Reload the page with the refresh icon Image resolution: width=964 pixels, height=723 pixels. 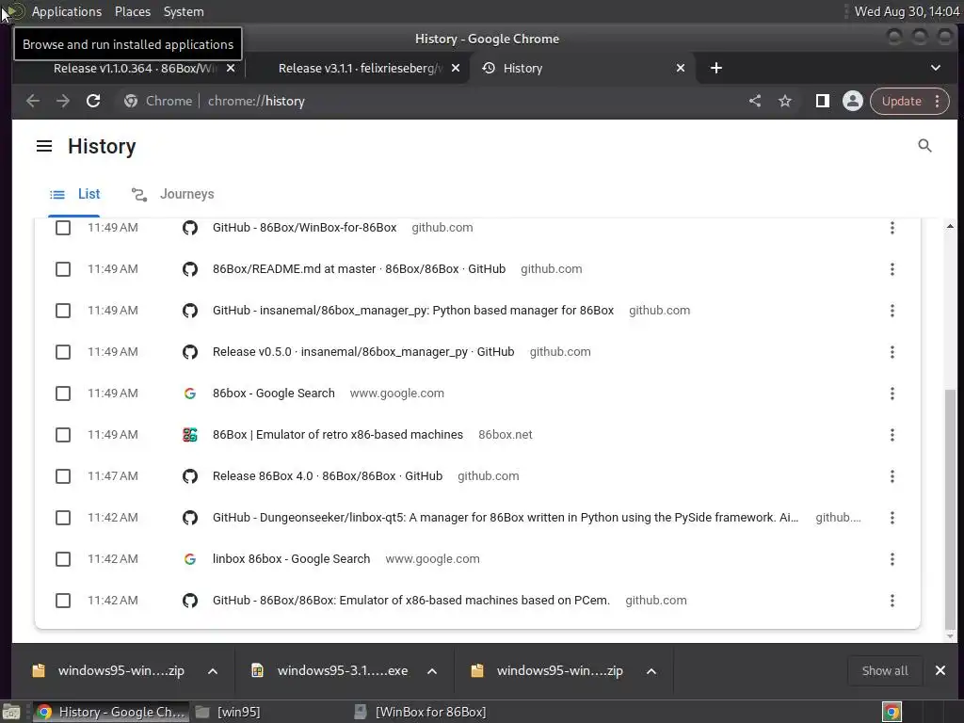pos(93,101)
